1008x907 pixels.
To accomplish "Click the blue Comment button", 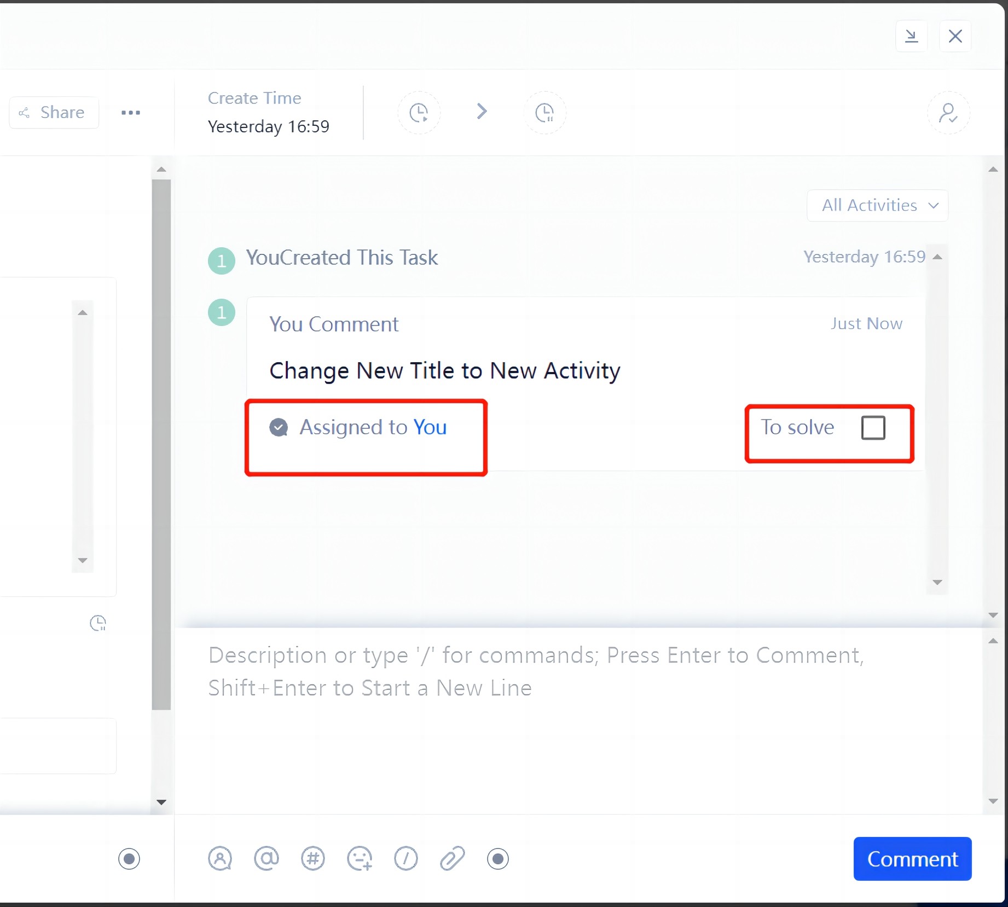I will coord(912,859).
